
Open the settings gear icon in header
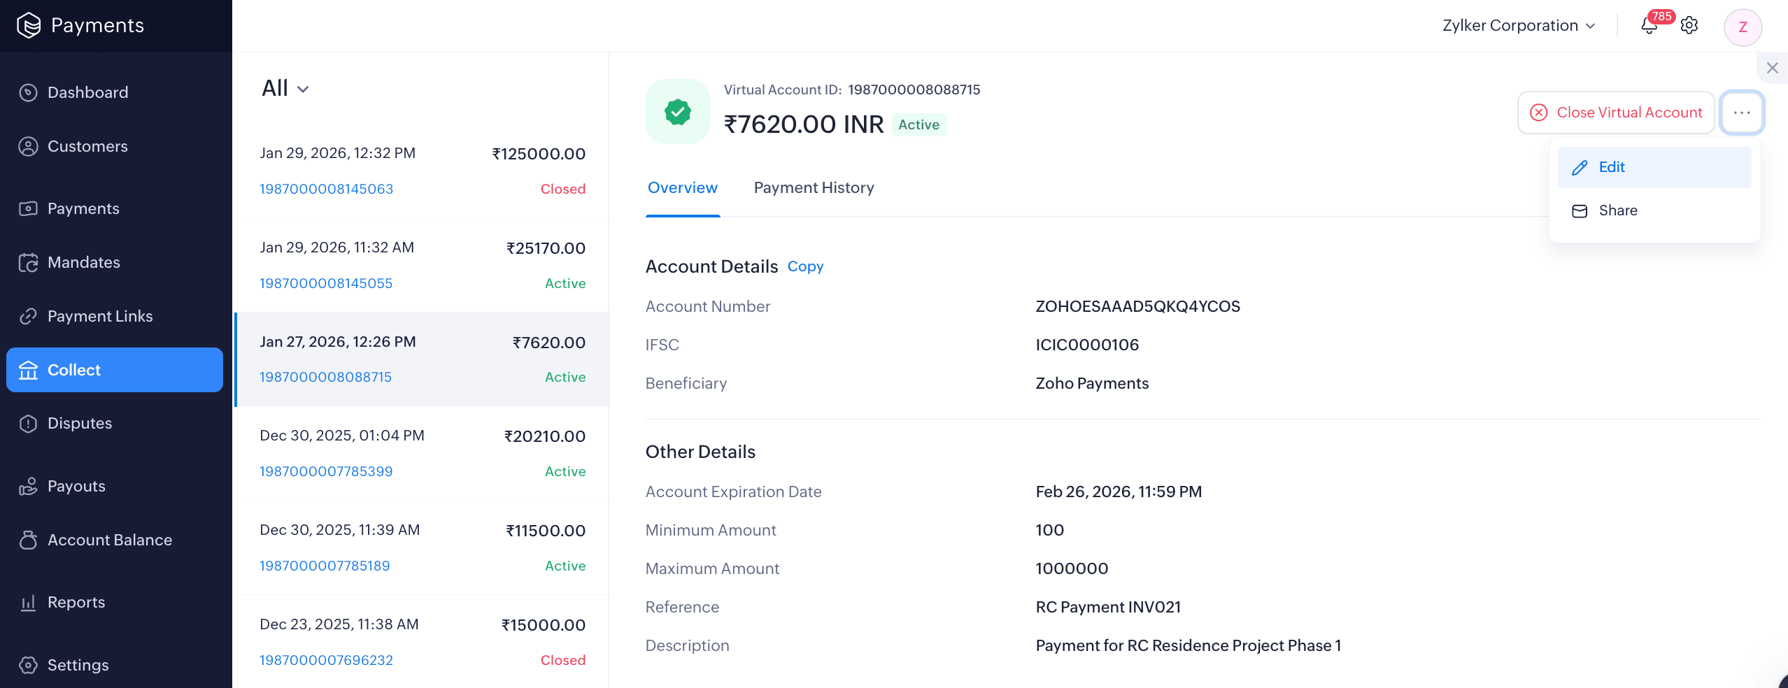coord(1689,26)
